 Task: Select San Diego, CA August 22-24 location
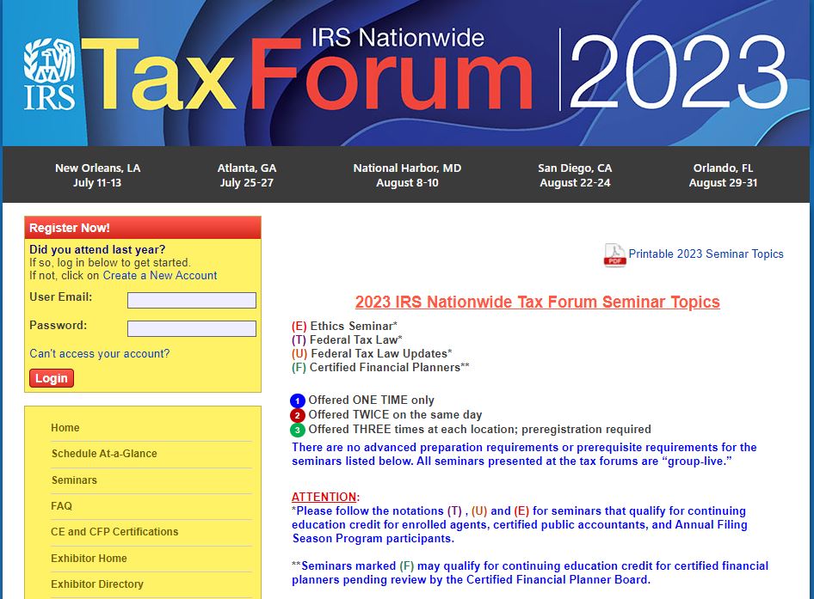click(575, 175)
